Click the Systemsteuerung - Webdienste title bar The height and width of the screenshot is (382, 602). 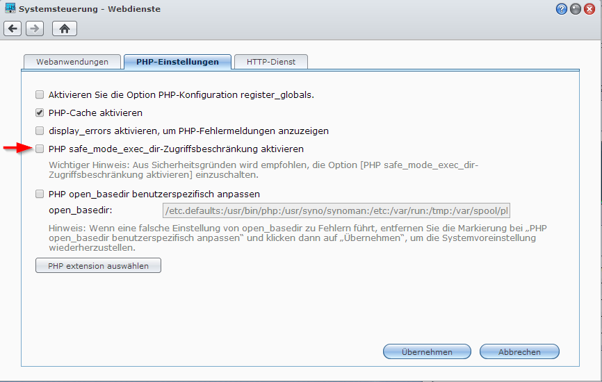[x=278, y=9]
